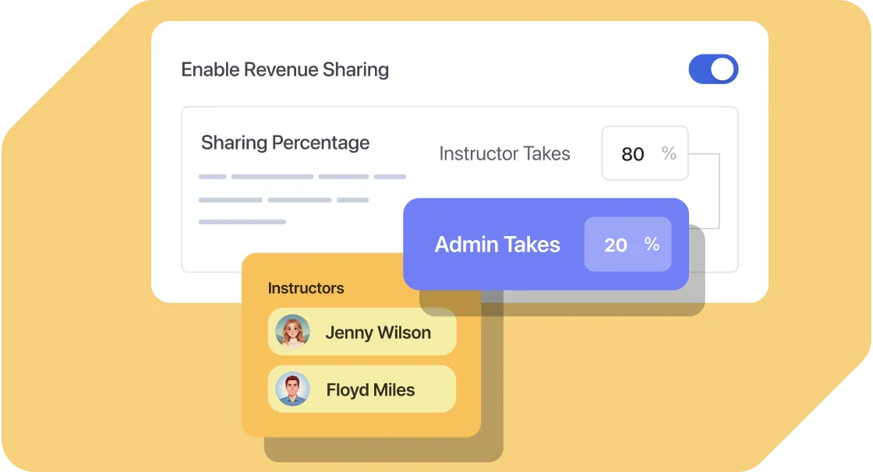Click the Sharing Percentage heading
The height and width of the screenshot is (472, 873).
[285, 143]
